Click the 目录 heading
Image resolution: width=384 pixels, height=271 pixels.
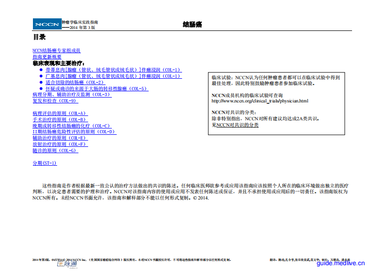click(39, 37)
